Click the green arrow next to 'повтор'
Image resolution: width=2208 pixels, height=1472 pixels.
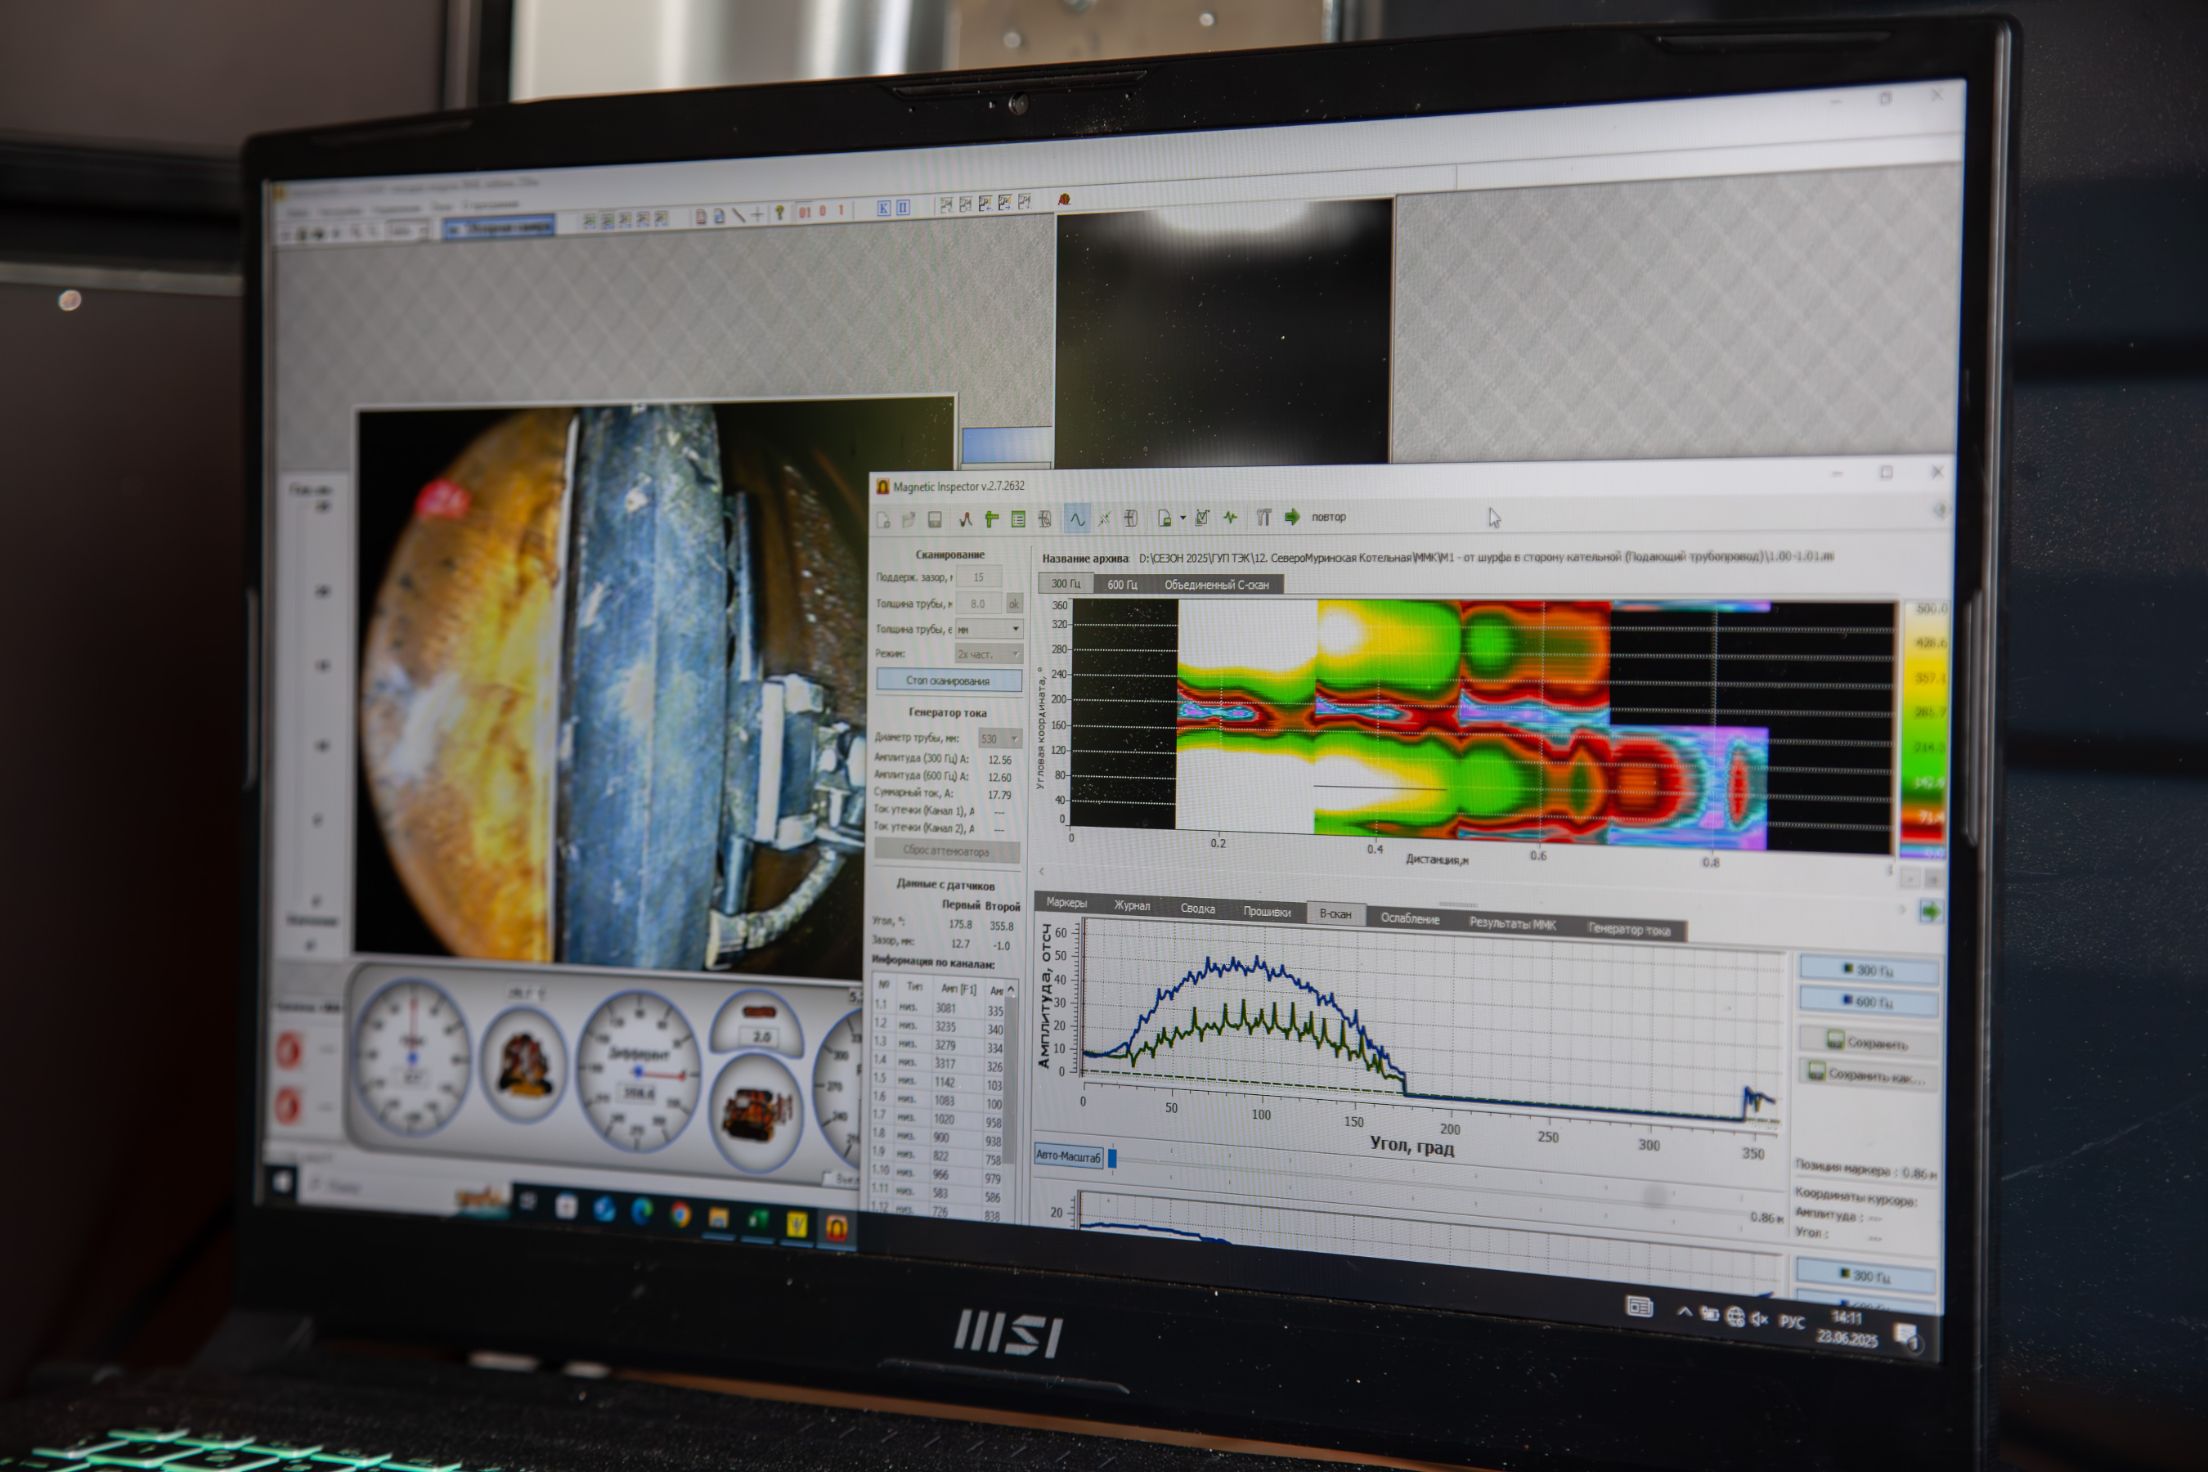pyautogui.click(x=1293, y=518)
